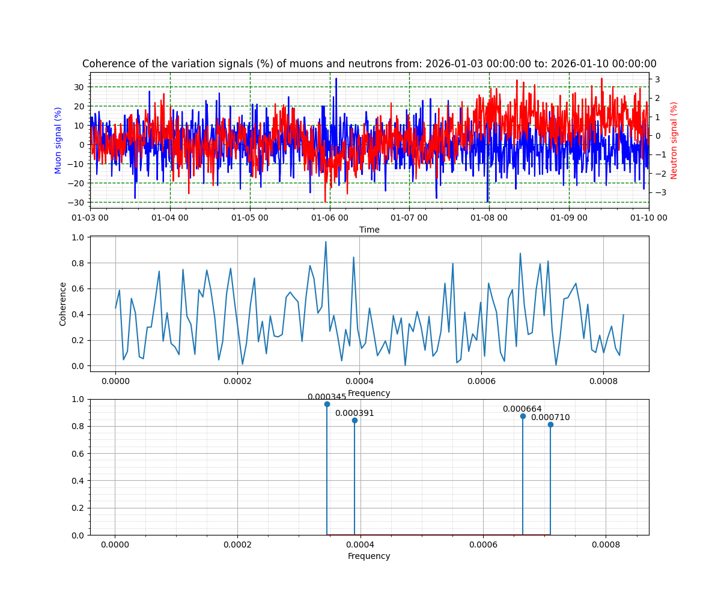Select the 'Time' x-axis label
Image resolution: width=721 pixels, height=601 pixels.
pyautogui.click(x=369, y=230)
